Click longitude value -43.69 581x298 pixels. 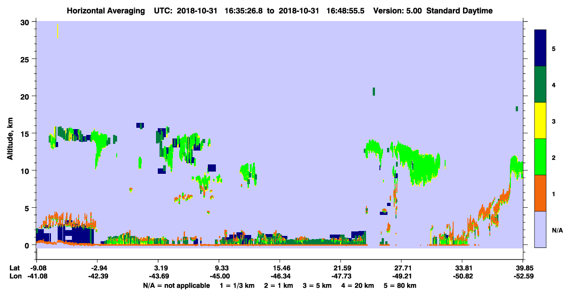(158, 276)
